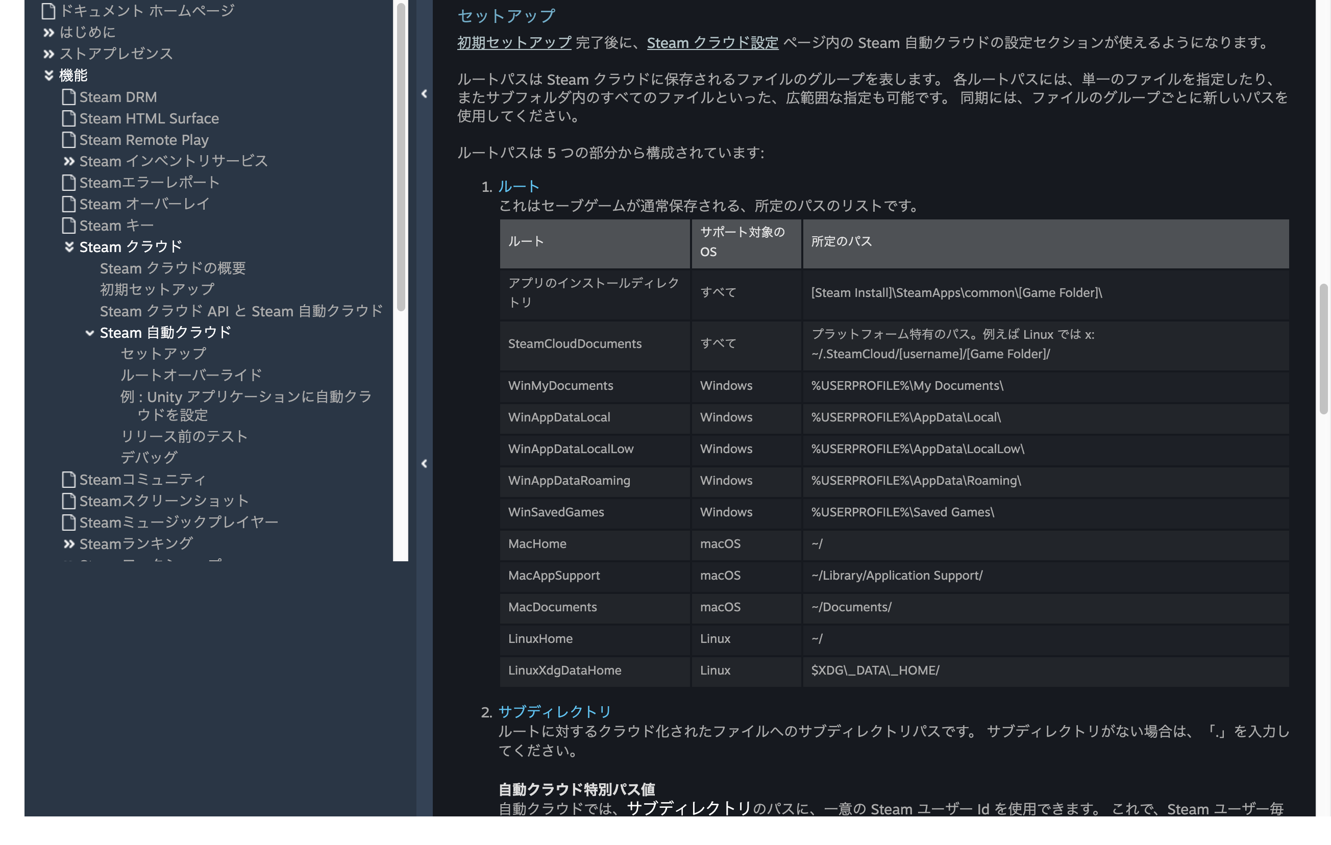Image resolution: width=1331 pixels, height=845 pixels.
Task: Click the $XDG\_DATA\_HOME/ path cell
Action: pos(1046,671)
